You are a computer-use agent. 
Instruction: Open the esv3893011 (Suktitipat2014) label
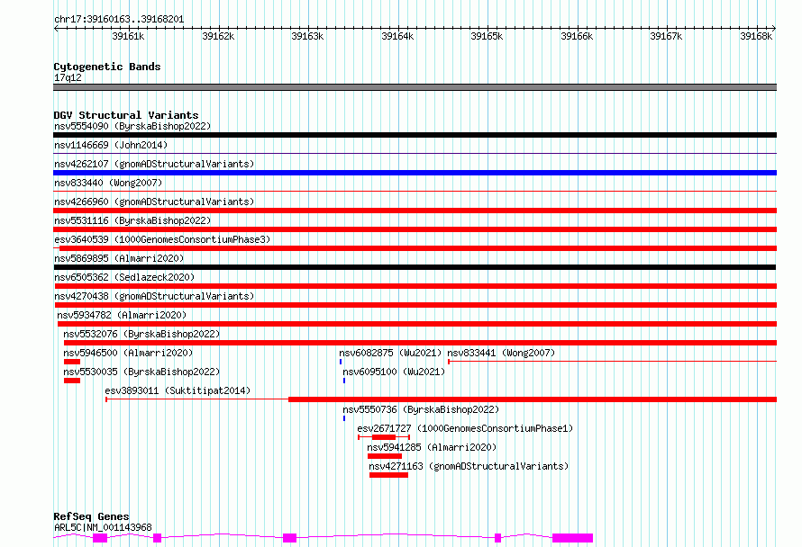coord(178,390)
